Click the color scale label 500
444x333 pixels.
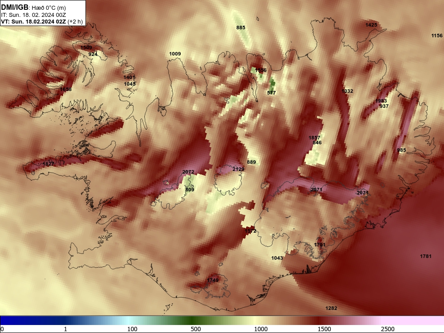[x=196, y=329]
